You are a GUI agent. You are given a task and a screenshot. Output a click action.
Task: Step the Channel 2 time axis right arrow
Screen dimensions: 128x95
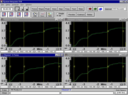coord(122,49)
